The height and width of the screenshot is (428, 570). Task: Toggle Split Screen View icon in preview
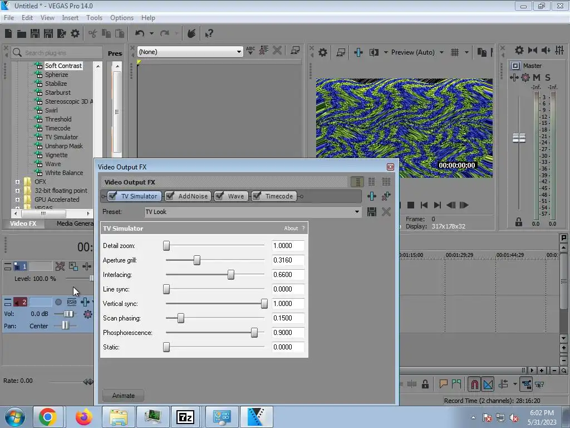[x=374, y=52]
